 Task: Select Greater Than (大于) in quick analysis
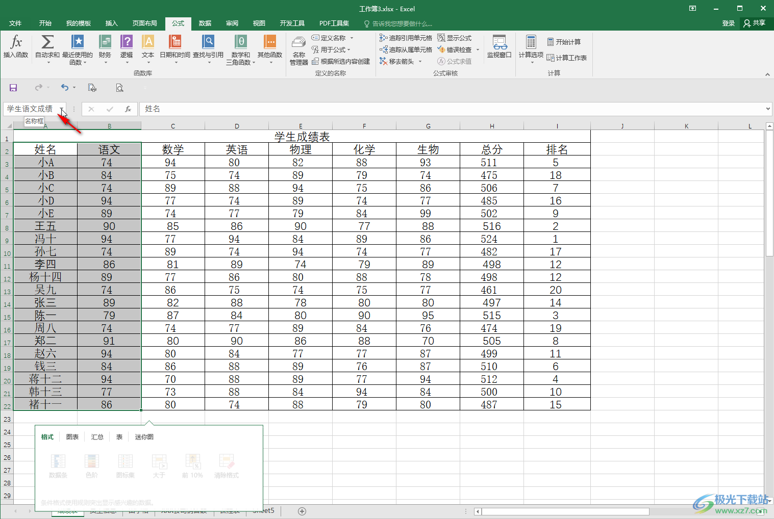pos(159,466)
